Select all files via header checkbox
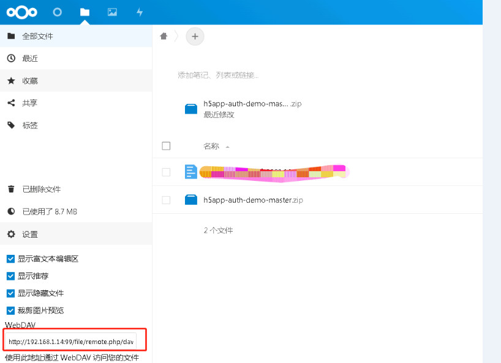The image size is (501, 363). [166, 145]
